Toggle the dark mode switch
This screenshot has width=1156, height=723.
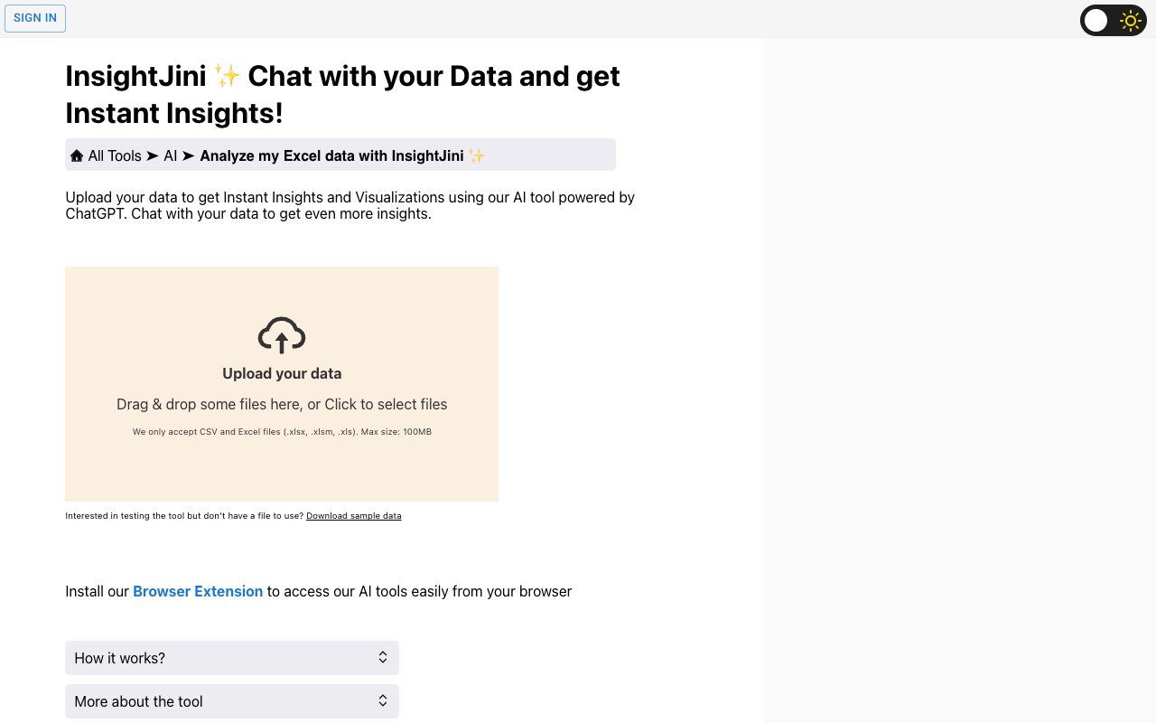point(1114,21)
